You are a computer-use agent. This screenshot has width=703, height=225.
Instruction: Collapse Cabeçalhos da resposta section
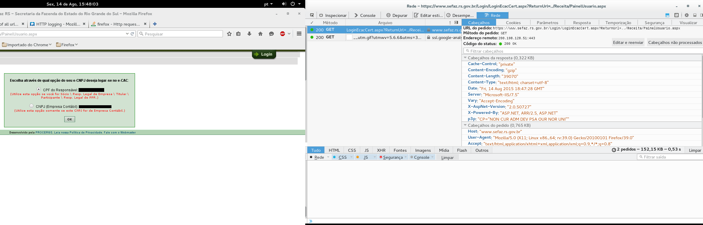coord(465,58)
